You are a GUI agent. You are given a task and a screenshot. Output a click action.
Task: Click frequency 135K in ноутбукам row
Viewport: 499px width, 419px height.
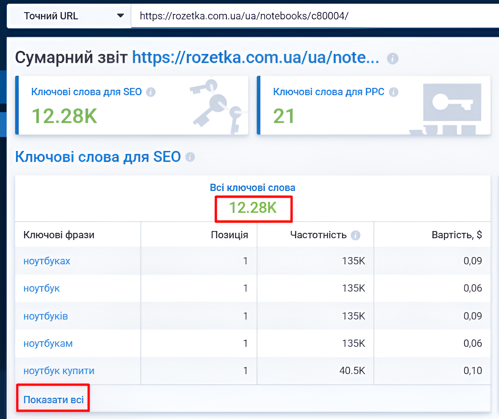[354, 343]
